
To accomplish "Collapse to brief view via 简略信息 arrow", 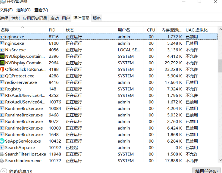I will tap(4, 171).
